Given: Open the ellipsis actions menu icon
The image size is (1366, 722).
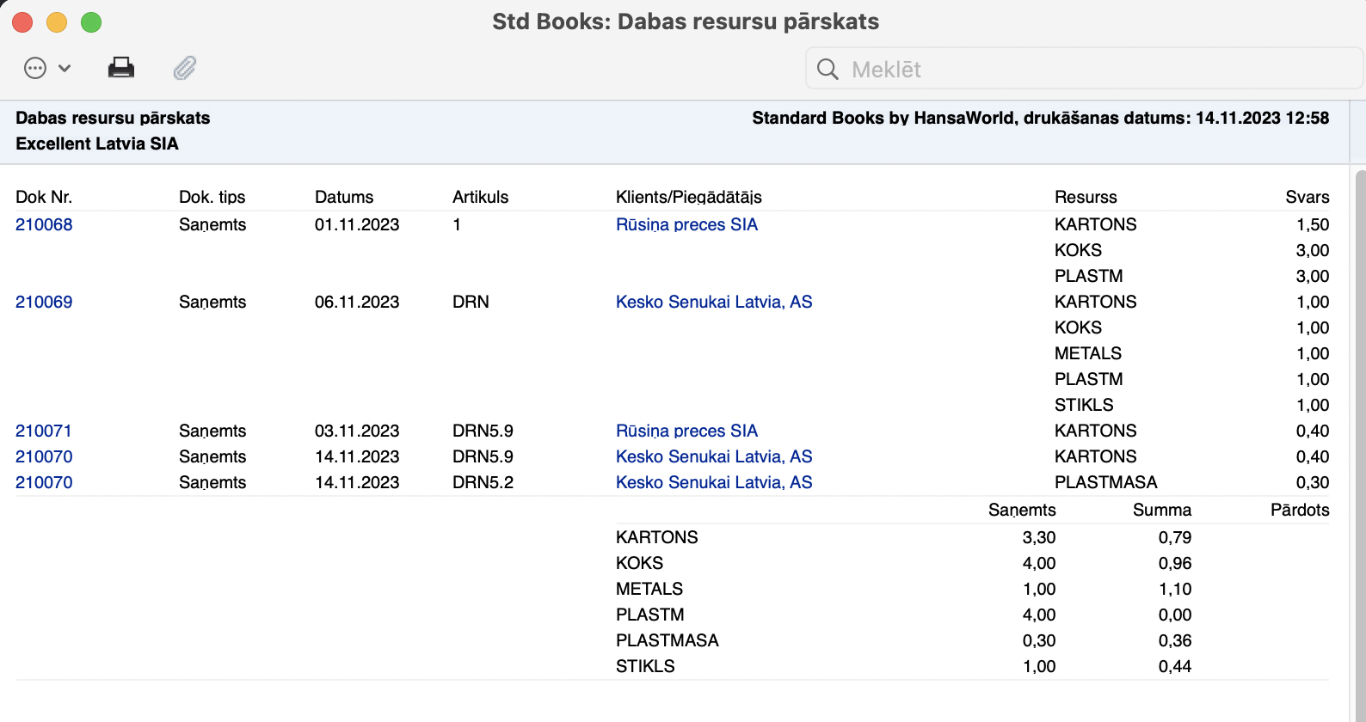Looking at the screenshot, I should 35,68.
